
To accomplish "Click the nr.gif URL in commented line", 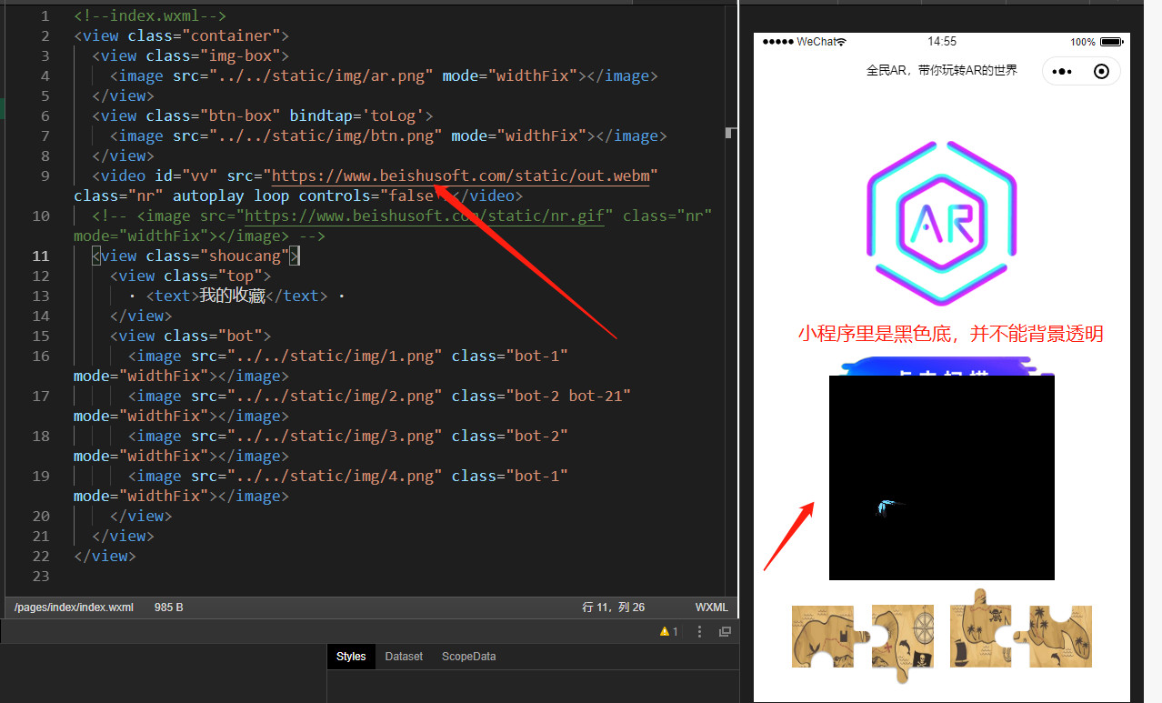I will tap(425, 216).
